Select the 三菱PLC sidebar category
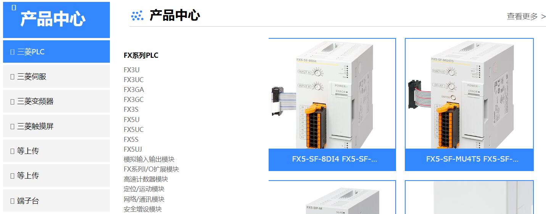 coord(56,52)
